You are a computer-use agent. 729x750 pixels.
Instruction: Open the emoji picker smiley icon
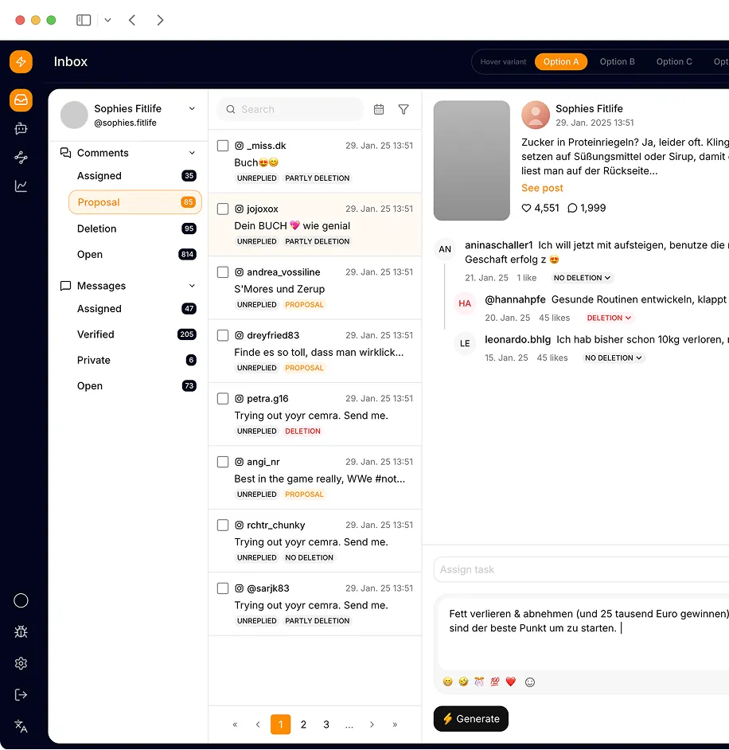click(x=530, y=682)
